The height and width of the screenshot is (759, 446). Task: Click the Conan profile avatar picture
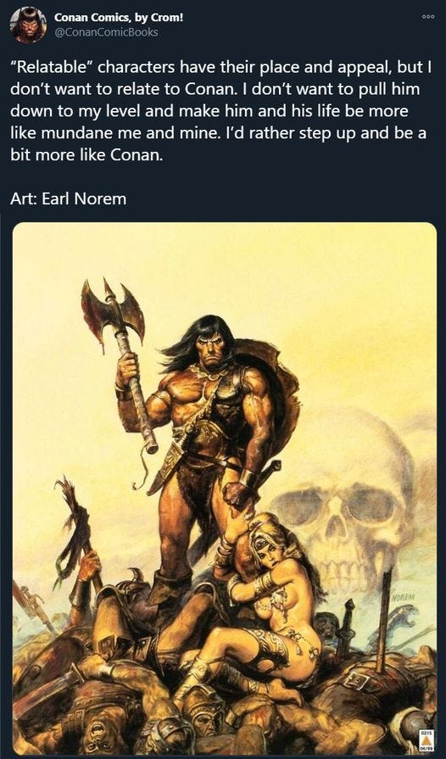click(28, 25)
